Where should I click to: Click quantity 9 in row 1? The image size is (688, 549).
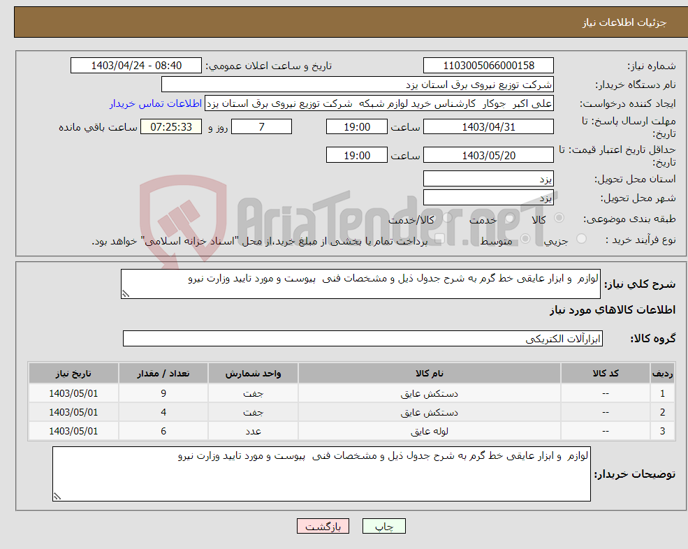163,394
